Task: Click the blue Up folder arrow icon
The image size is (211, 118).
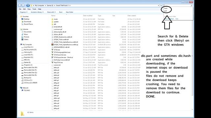Action: (x=28, y=6)
